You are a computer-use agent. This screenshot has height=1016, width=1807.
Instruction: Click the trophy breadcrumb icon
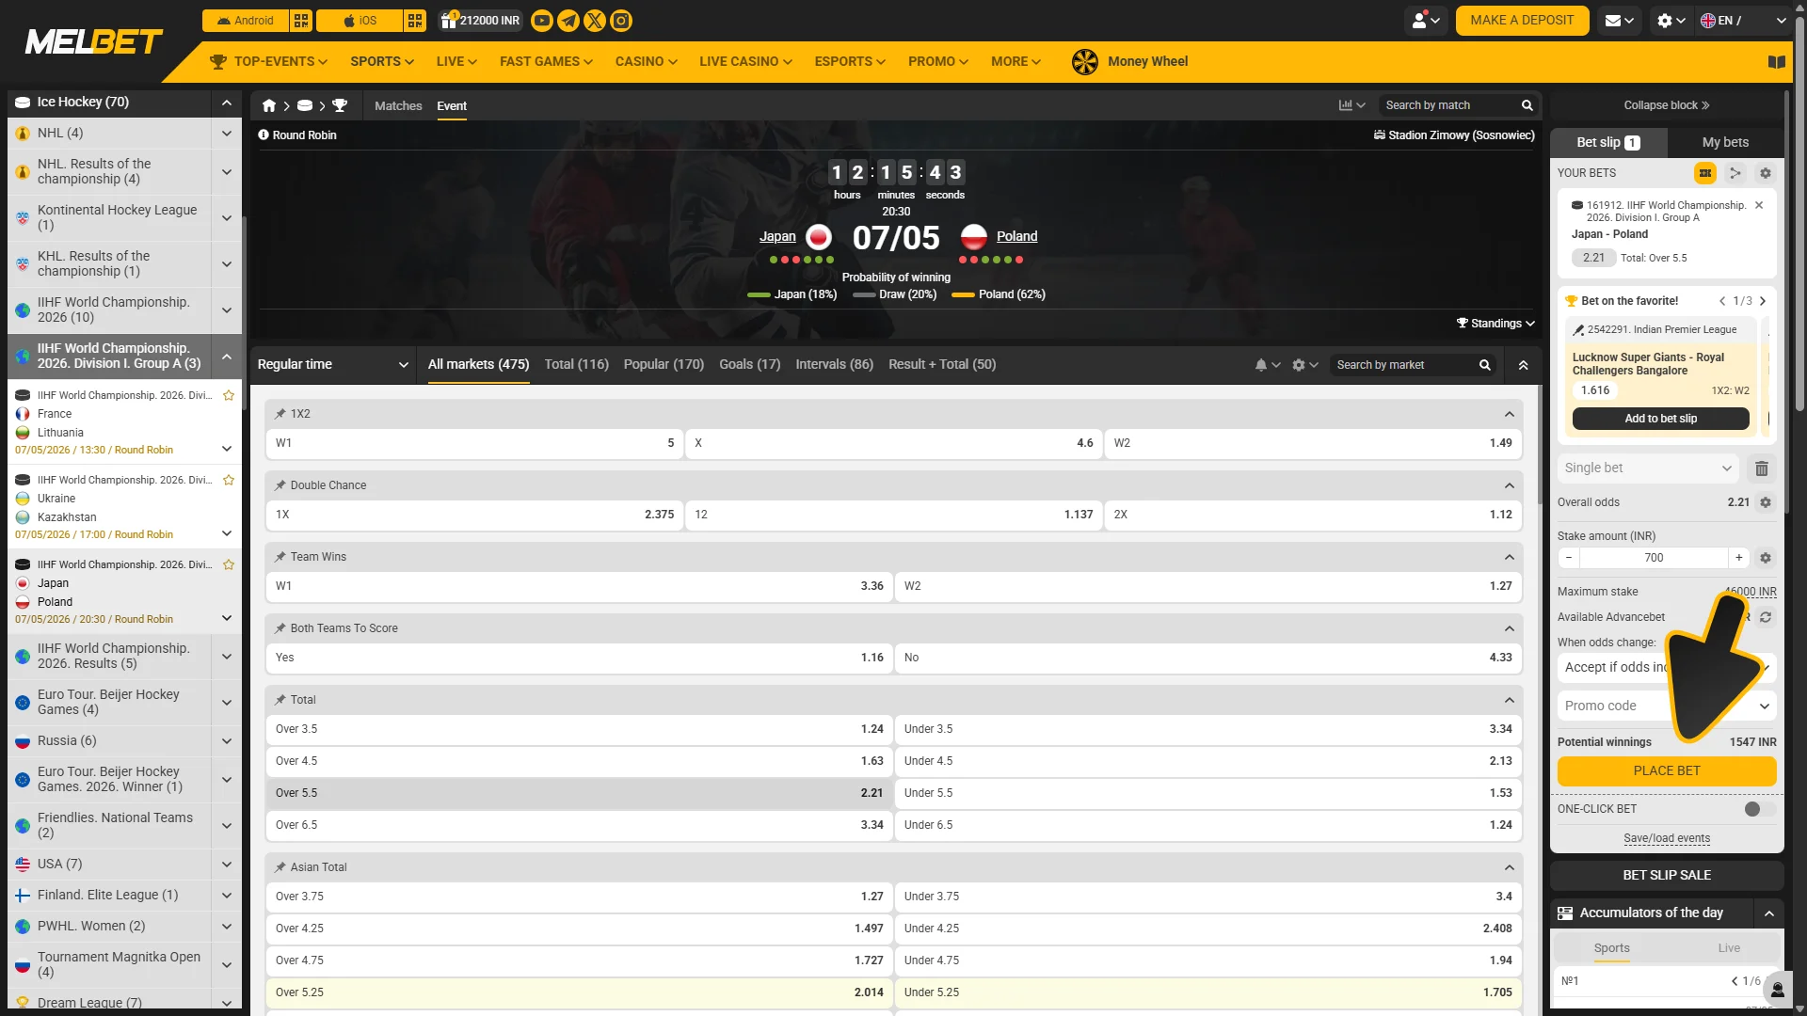[x=340, y=106]
